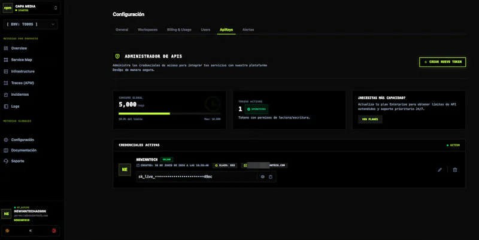Image resolution: width=479 pixels, height=240 pixels.
Task: Click the NEWINNTECH credential name
Action: tap(147, 159)
